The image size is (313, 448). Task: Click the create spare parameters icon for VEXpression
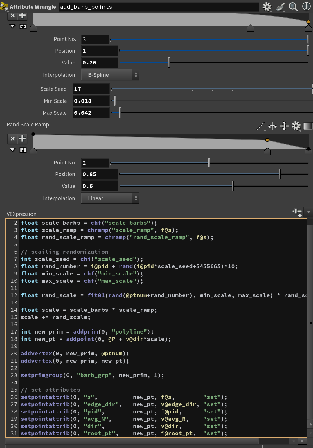pos(297,212)
